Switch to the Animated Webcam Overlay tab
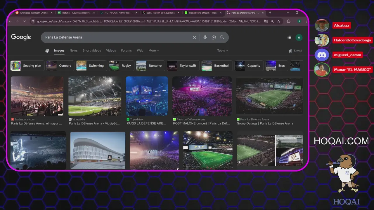 [x=33, y=13]
